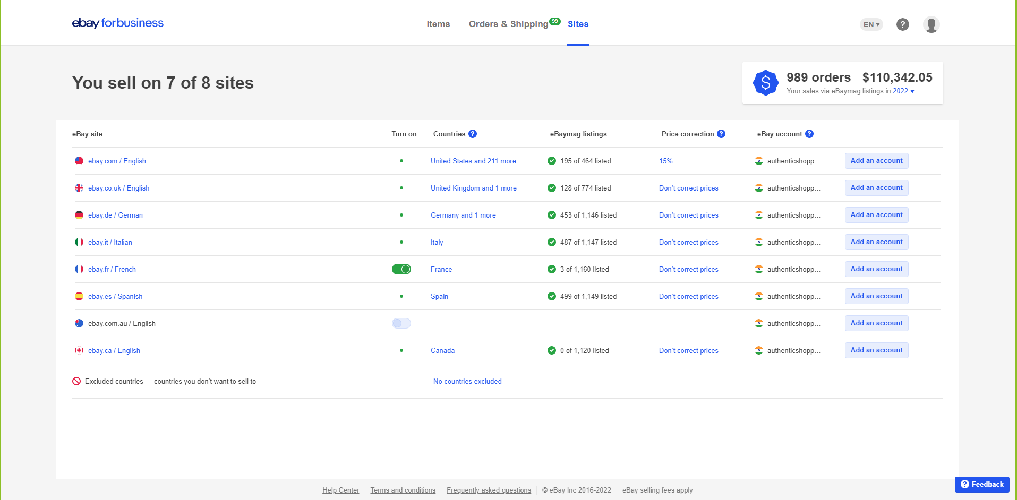Open the user profile avatar
The image size is (1017, 500).
coord(931,24)
